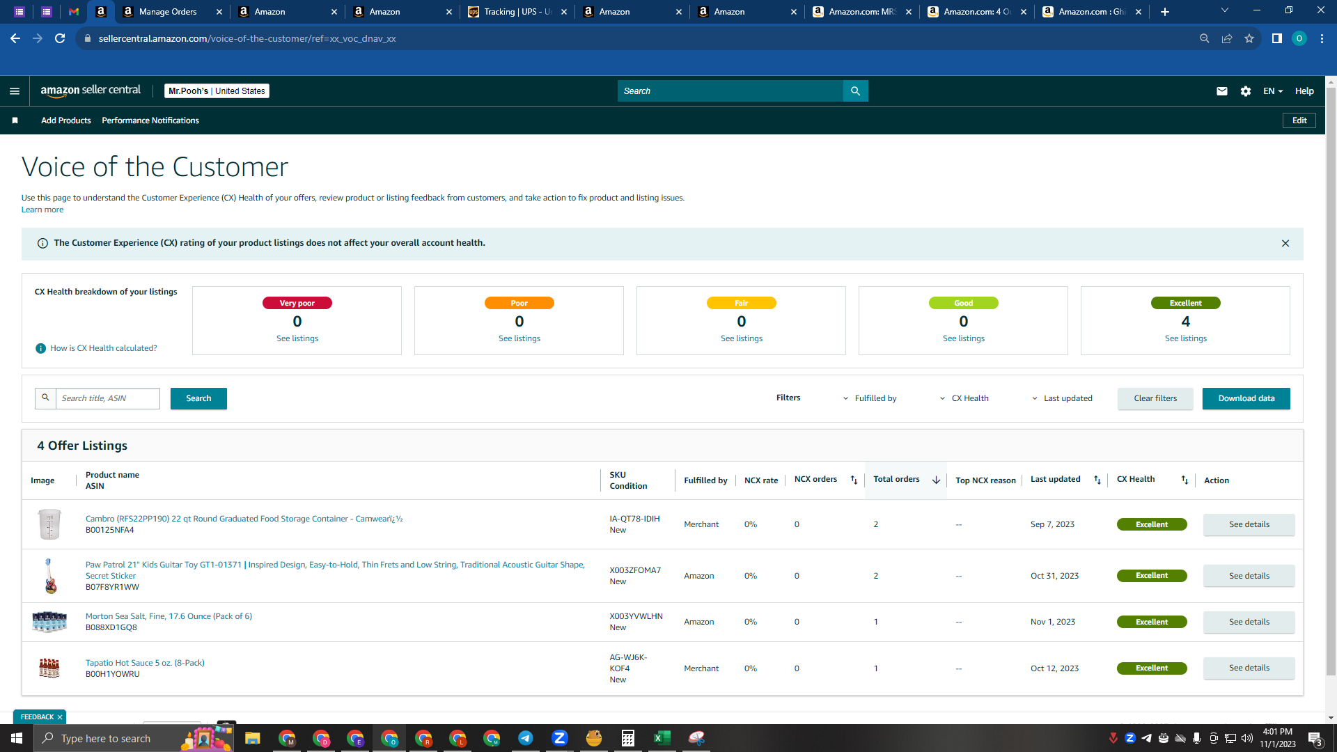Click the bookmark flag icon

[x=15, y=120]
